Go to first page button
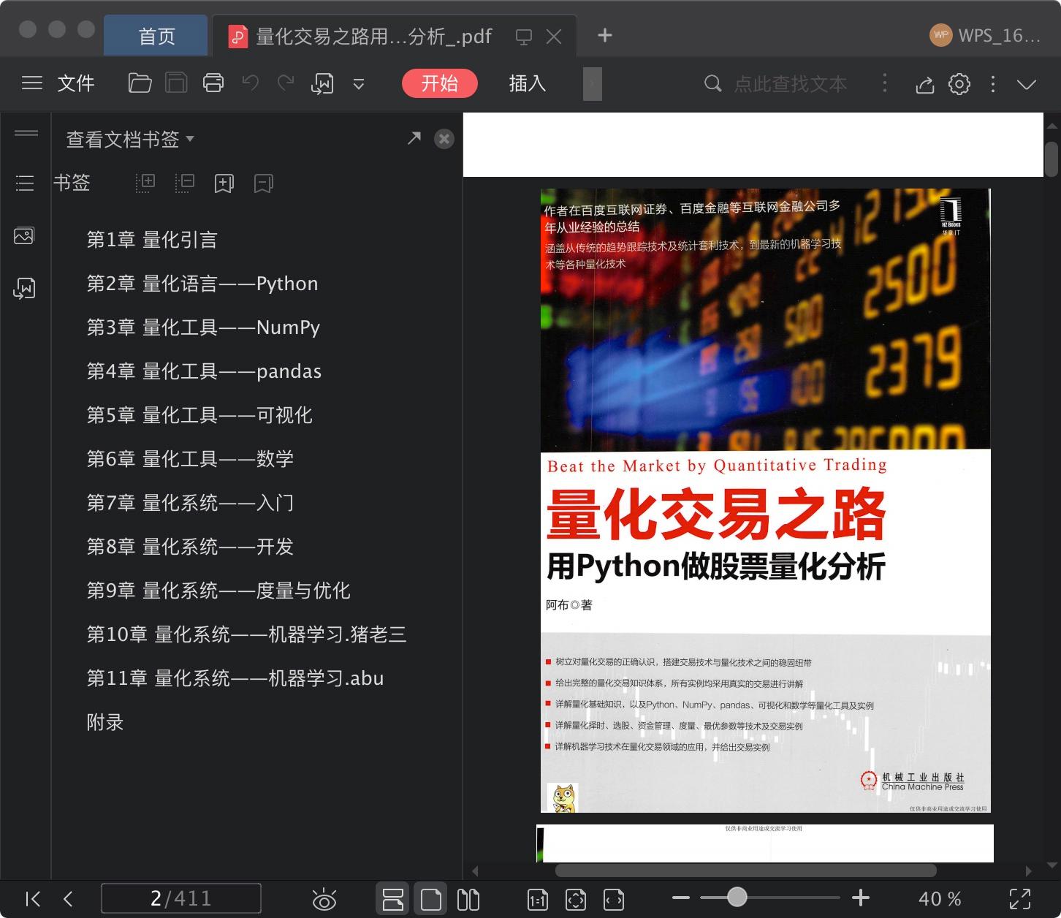The height and width of the screenshot is (918, 1061). click(33, 899)
